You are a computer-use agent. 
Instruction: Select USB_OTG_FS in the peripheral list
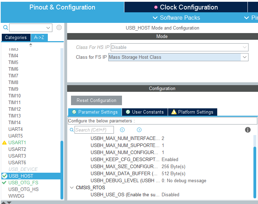[x=23, y=183]
